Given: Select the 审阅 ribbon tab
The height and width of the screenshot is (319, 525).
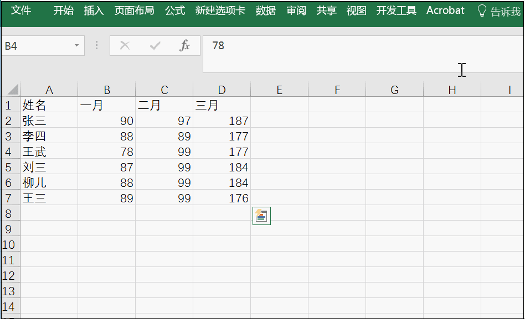Looking at the screenshot, I should (x=296, y=11).
